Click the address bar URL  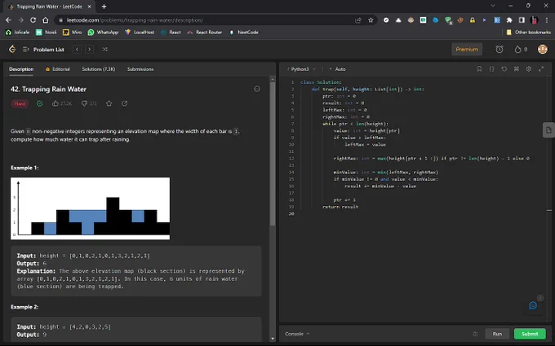click(135, 20)
